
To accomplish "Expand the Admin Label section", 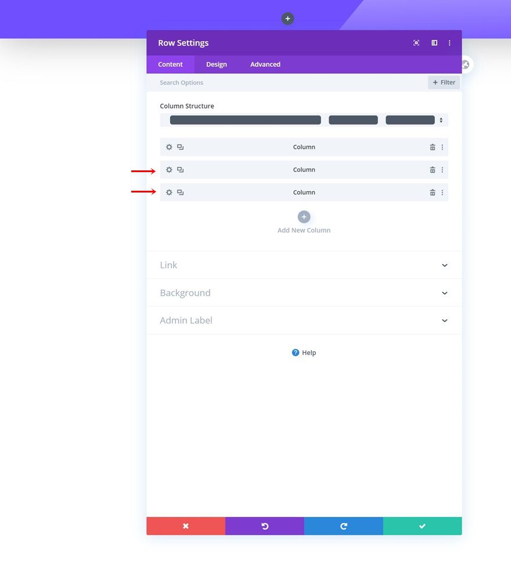I will coord(304,320).
